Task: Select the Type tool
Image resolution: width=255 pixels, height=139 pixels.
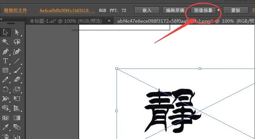Action: coord(5,61)
